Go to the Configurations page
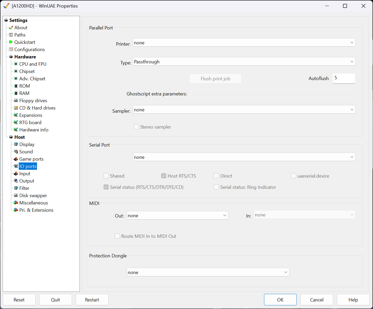This screenshot has height=309, width=373. click(29, 49)
